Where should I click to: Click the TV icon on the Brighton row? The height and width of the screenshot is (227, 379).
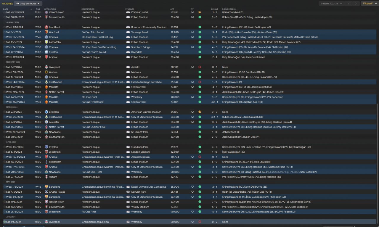[192, 112]
